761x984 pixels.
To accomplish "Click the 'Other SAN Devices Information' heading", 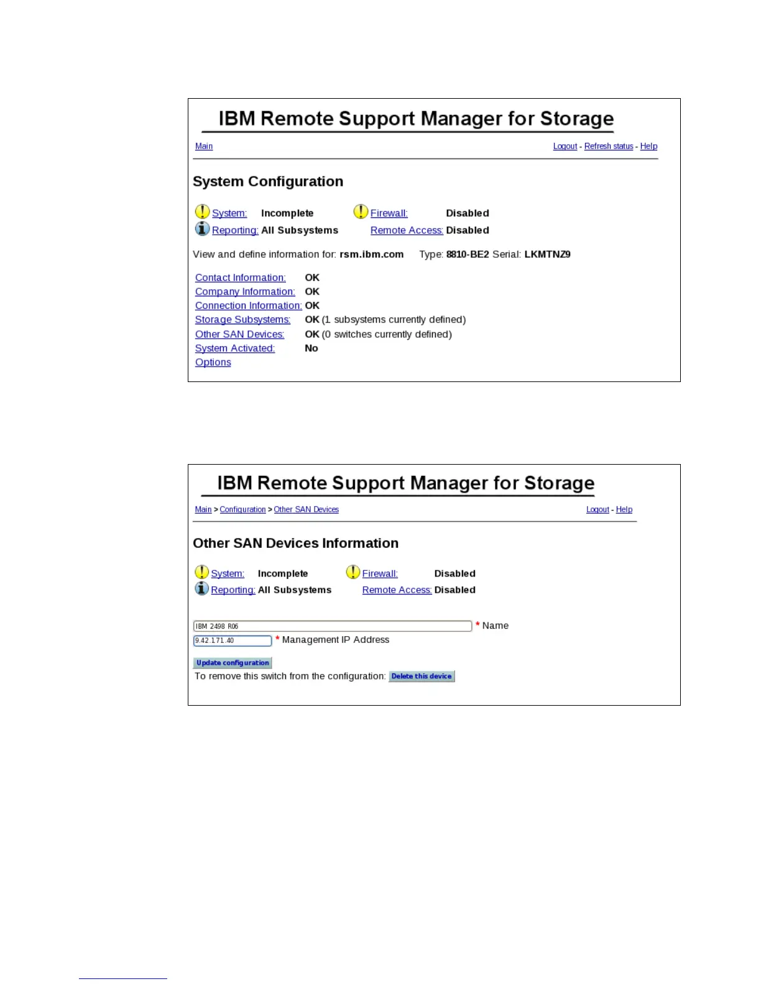I will (296, 544).
